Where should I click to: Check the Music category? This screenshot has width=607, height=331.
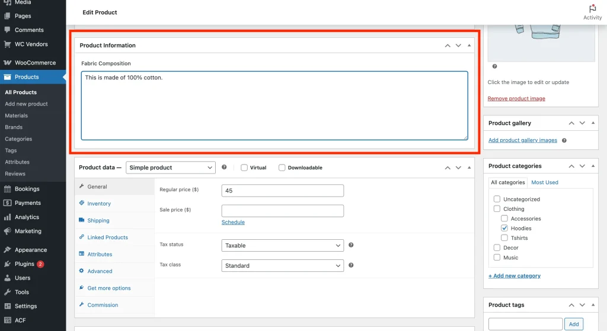click(497, 257)
